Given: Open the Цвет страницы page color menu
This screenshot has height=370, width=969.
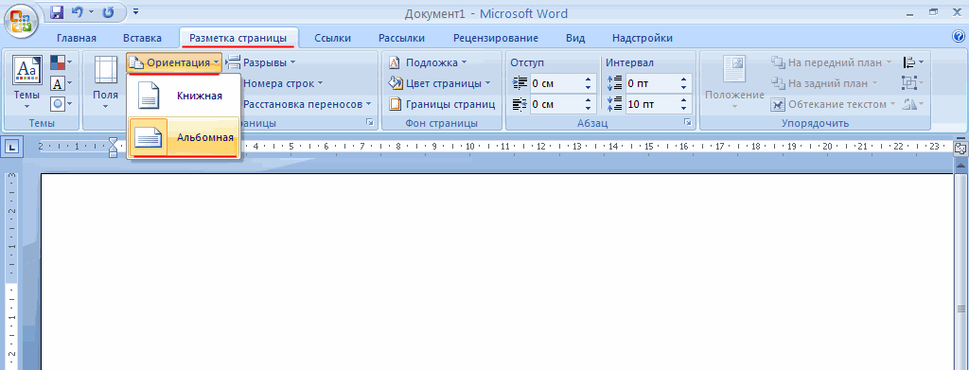Looking at the screenshot, I should coord(439,83).
